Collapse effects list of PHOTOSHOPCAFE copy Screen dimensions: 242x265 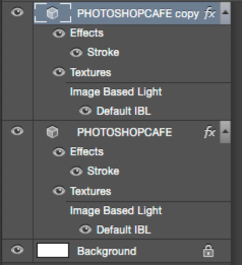pyautogui.click(x=225, y=13)
